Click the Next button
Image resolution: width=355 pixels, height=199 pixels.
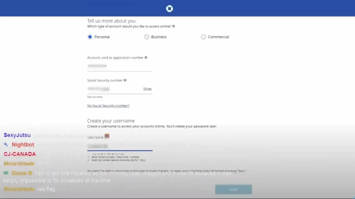tap(234, 189)
